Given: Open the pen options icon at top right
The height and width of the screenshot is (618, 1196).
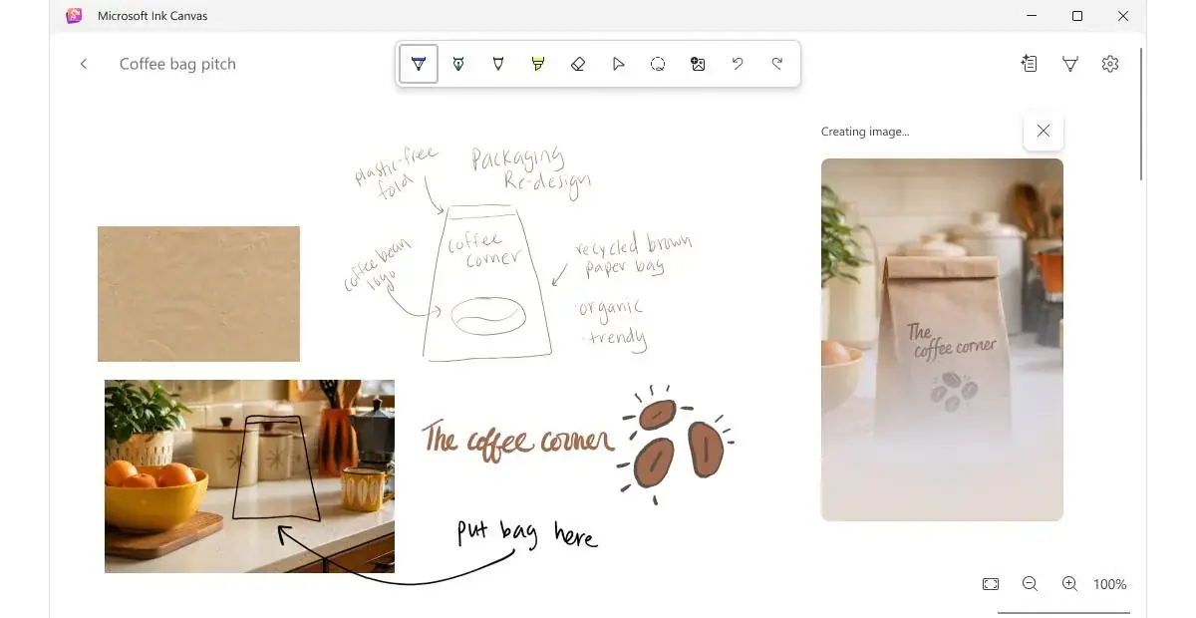Looking at the screenshot, I should point(1070,64).
